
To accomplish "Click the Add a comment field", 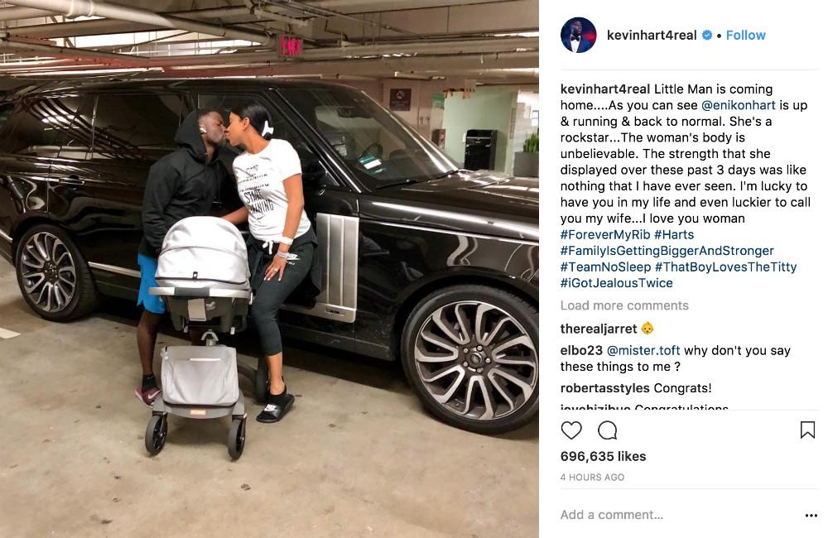I will coord(679,515).
